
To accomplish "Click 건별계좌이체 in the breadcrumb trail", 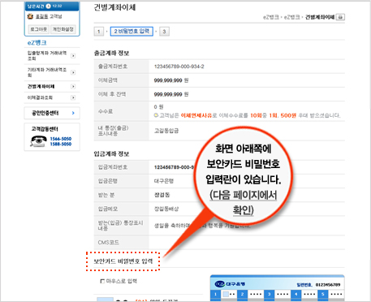I will coord(320,17).
